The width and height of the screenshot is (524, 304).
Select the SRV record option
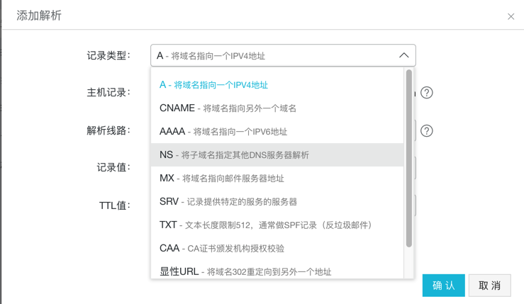pyautogui.click(x=228, y=202)
